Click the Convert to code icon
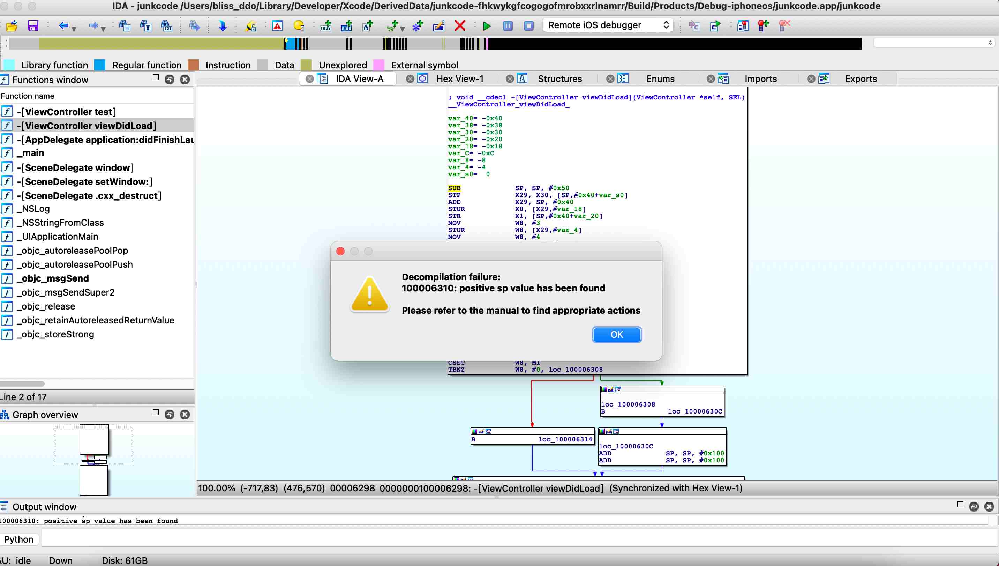This screenshot has width=999, height=566. 326,26
